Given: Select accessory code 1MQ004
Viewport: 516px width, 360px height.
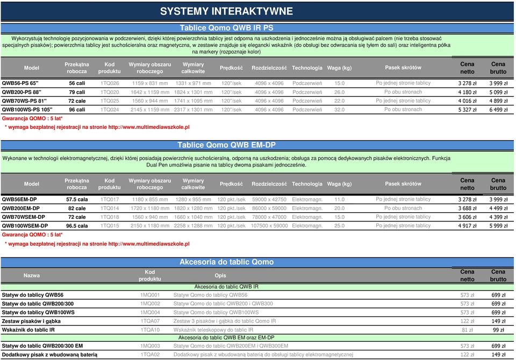Looking at the screenshot, I should (x=150, y=312).
